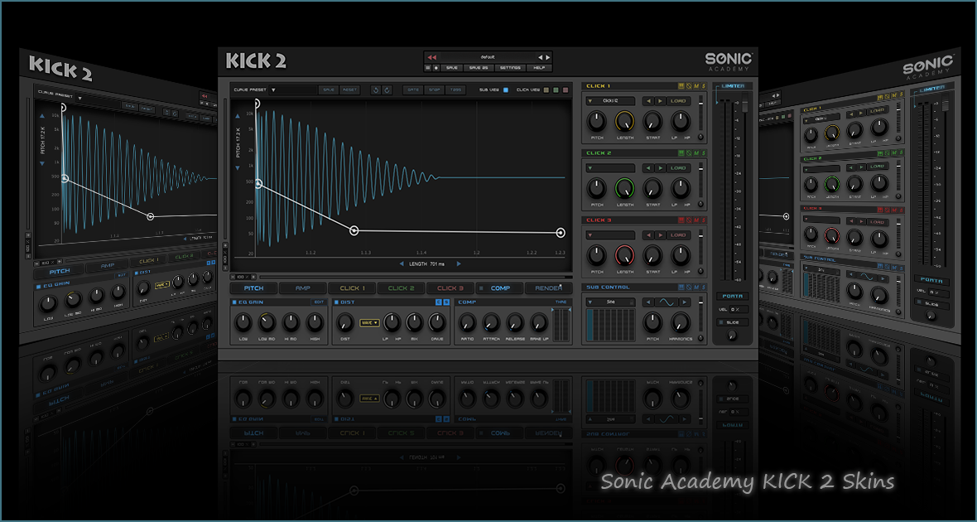Click the LIMITER threshold slider handle
This screenshot has width=977, height=522.
pyautogui.click(x=744, y=106)
